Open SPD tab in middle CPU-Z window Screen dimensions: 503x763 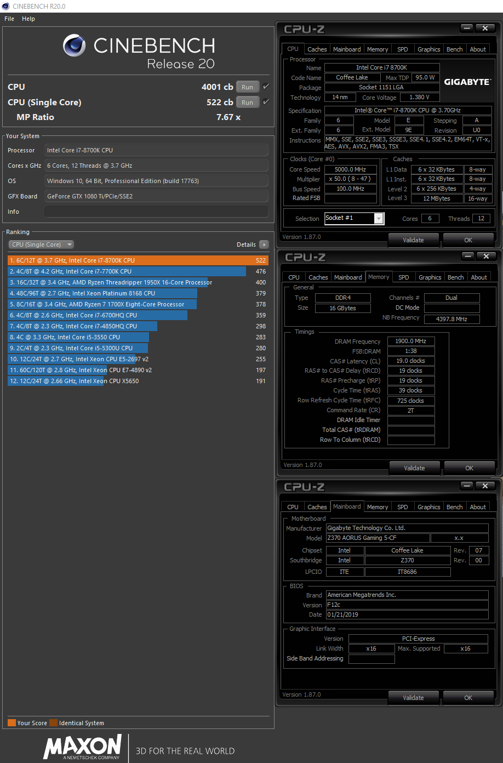pyautogui.click(x=404, y=277)
